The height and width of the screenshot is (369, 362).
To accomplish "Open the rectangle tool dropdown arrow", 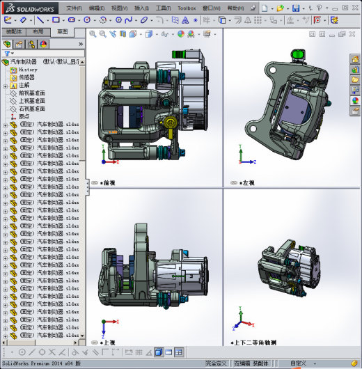I will 63,20.
